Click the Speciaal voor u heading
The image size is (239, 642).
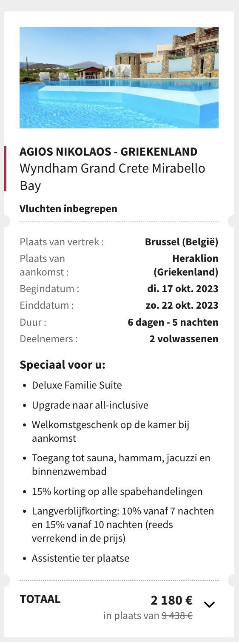[x=62, y=365]
